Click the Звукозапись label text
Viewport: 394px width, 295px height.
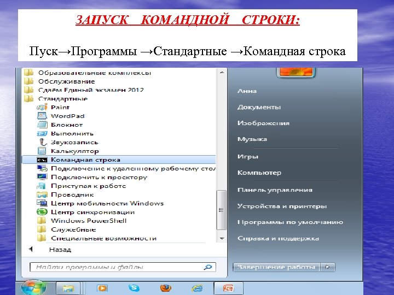(x=74, y=142)
